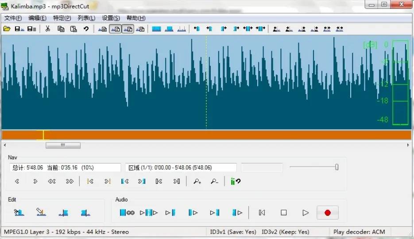Click the yellow position marker on orange bar

[43, 135]
